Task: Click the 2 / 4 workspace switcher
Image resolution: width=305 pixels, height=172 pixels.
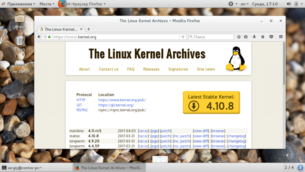Action: point(289,168)
